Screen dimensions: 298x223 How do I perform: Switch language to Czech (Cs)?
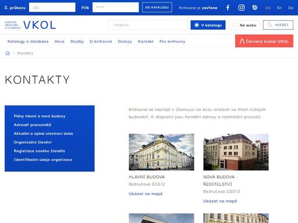[x=268, y=8]
